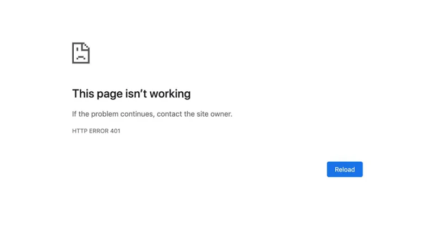Viewport: 434px width, 227px height.
Task: Click the HTTP ERROR 401 code text
Action: tap(96, 131)
